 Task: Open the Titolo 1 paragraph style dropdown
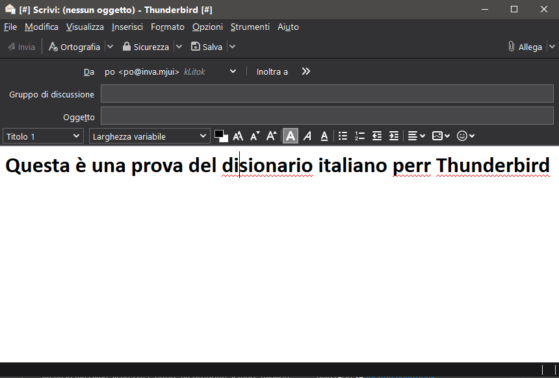[43, 136]
